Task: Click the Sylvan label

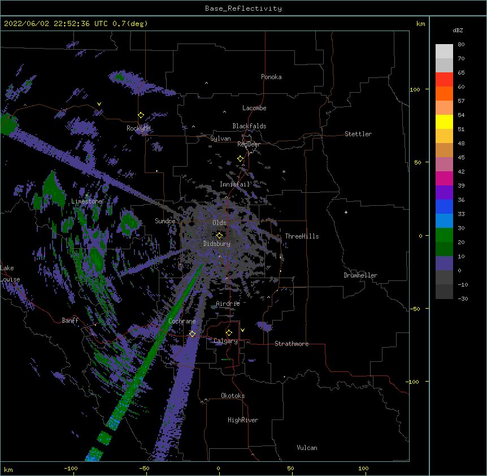Action: 220,139
